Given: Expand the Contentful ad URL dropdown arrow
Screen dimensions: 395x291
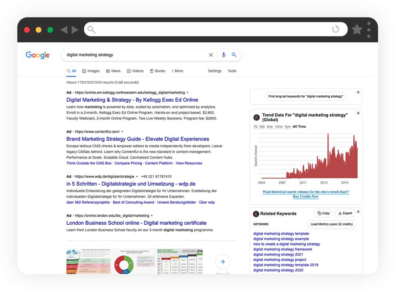Looking at the screenshot, I should (x=122, y=132).
